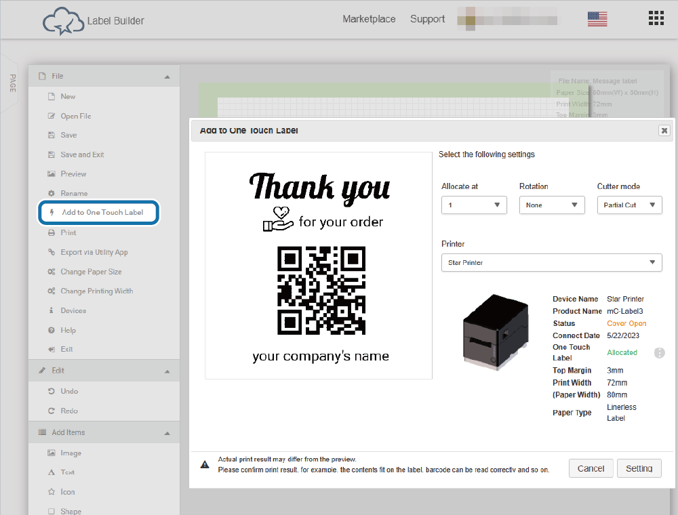Click the Save floppy disk icon
The height and width of the screenshot is (515, 678).
tap(52, 135)
